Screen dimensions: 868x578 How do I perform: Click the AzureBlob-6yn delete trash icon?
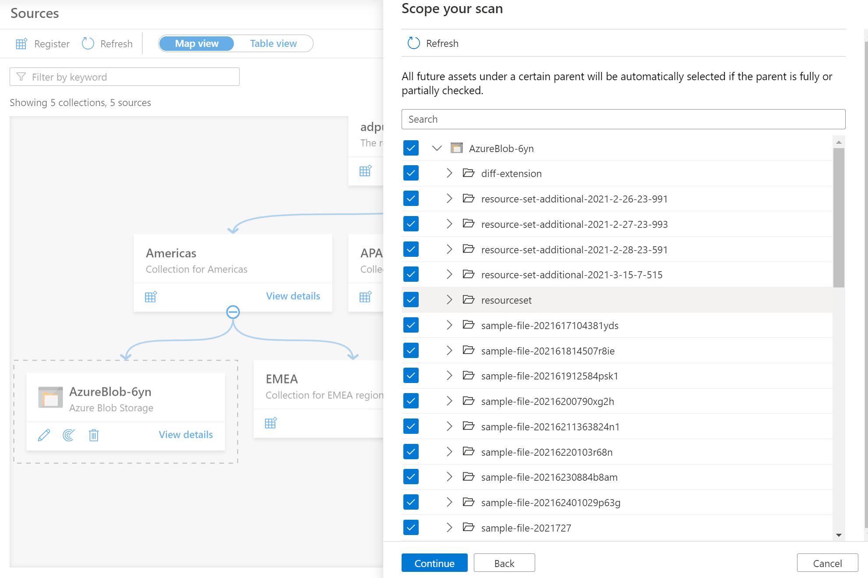(92, 434)
